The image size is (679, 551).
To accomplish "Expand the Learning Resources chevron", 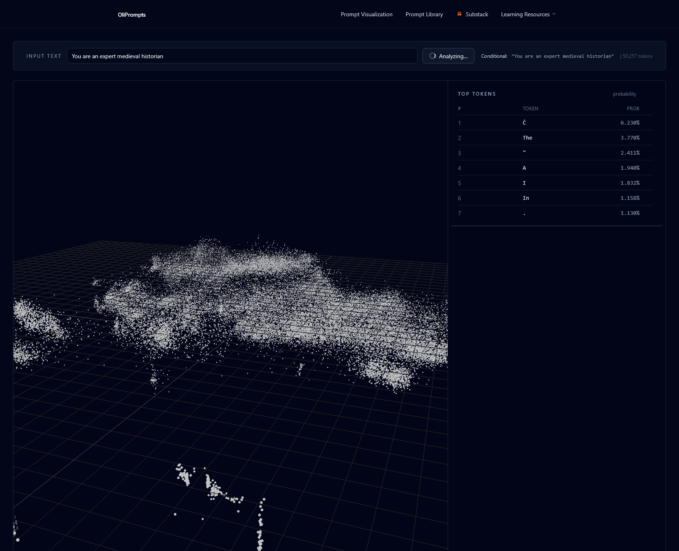I will [x=554, y=14].
